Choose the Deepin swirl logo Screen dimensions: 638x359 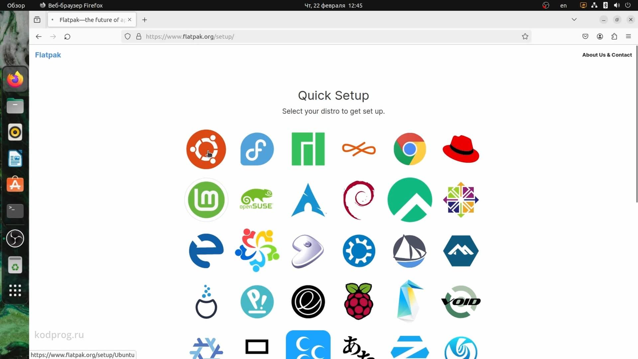pos(461,348)
